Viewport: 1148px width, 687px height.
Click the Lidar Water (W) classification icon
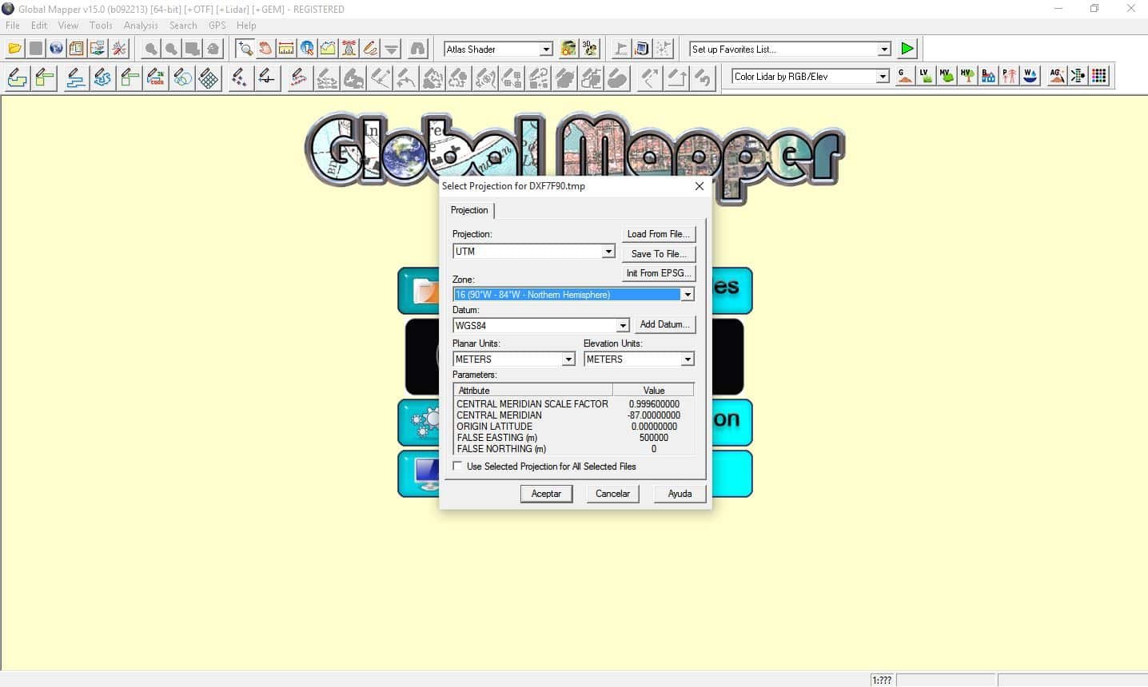[x=1030, y=76]
